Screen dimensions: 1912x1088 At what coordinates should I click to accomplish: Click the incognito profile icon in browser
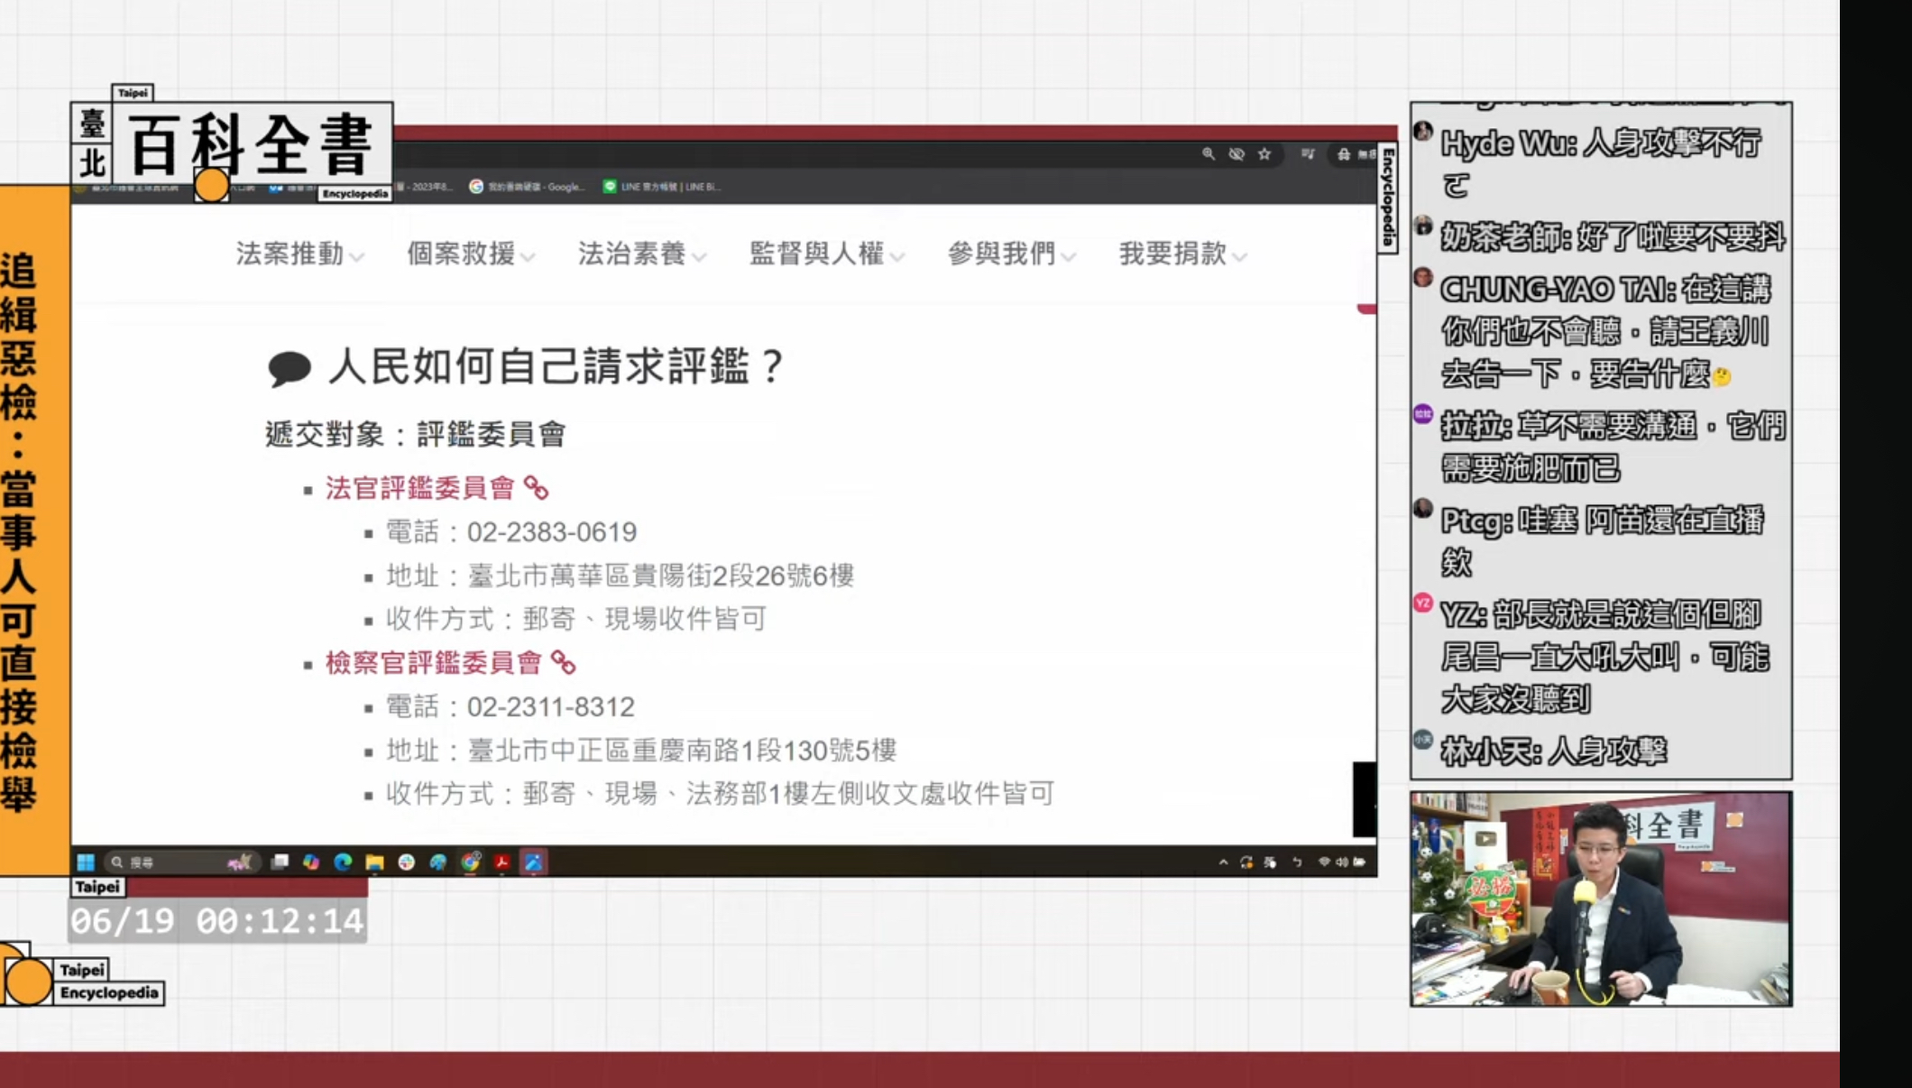click(x=1344, y=154)
